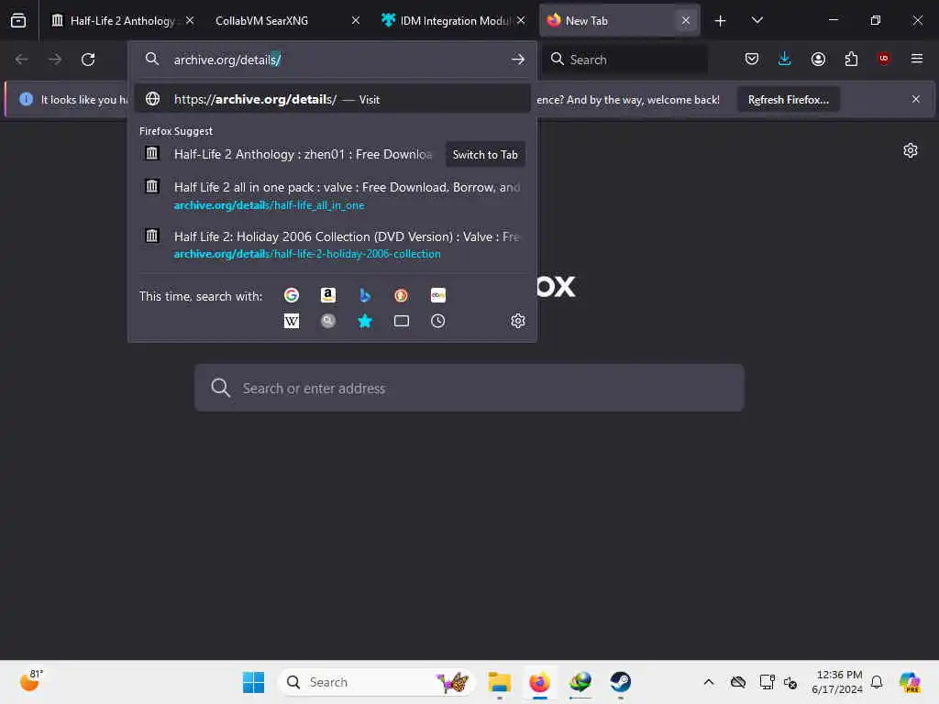The width and height of the screenshot is (939, 704).
Task: Click the reload page button
Action: tap(88, 60)
